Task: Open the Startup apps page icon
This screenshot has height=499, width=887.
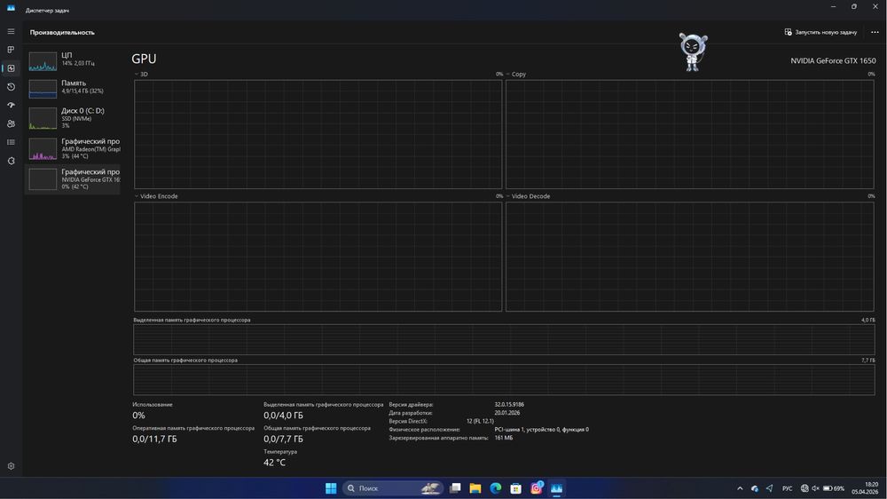Action: 11,106
